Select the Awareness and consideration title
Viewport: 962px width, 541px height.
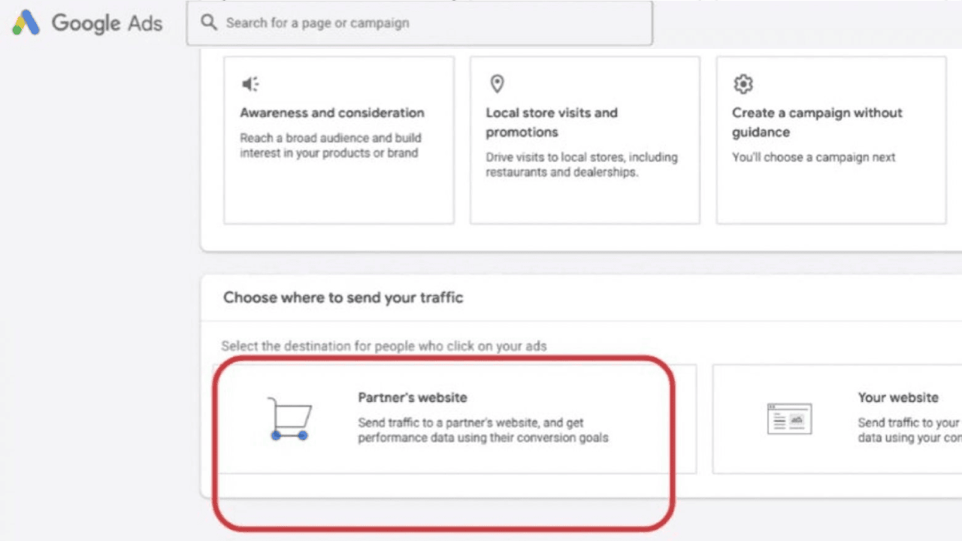[332, 113]
